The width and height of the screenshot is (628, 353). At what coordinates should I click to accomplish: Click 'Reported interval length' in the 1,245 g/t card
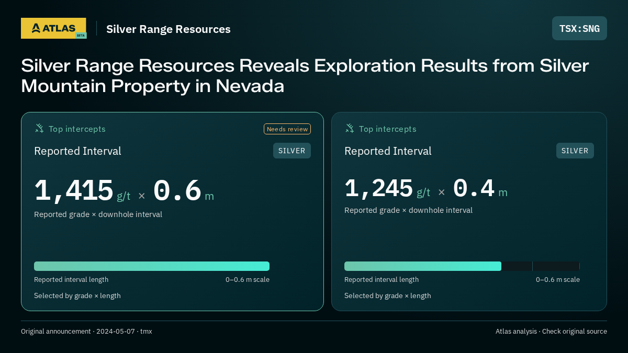[x=382, y=280]
